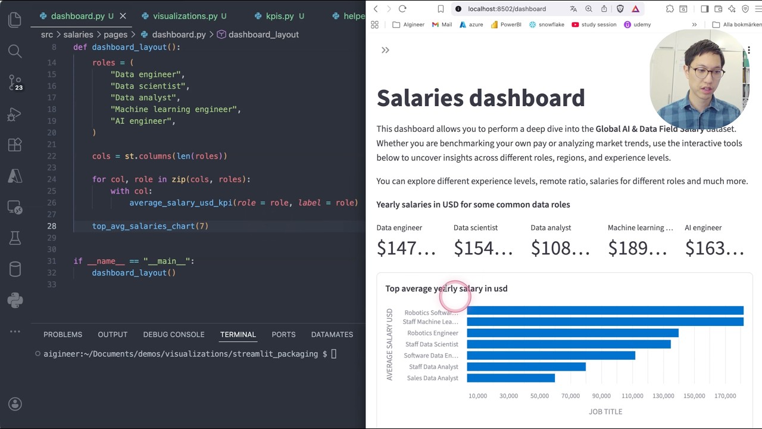Open the Azure view in activity bar
This screenshot has height=429, width=762.
(15, 176)
